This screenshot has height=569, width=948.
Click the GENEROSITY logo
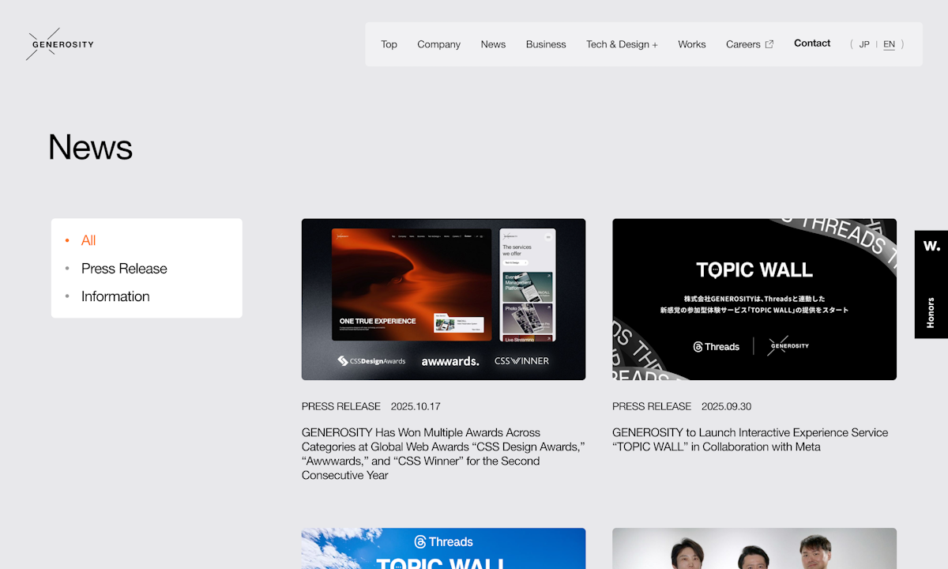coord(60,44)
